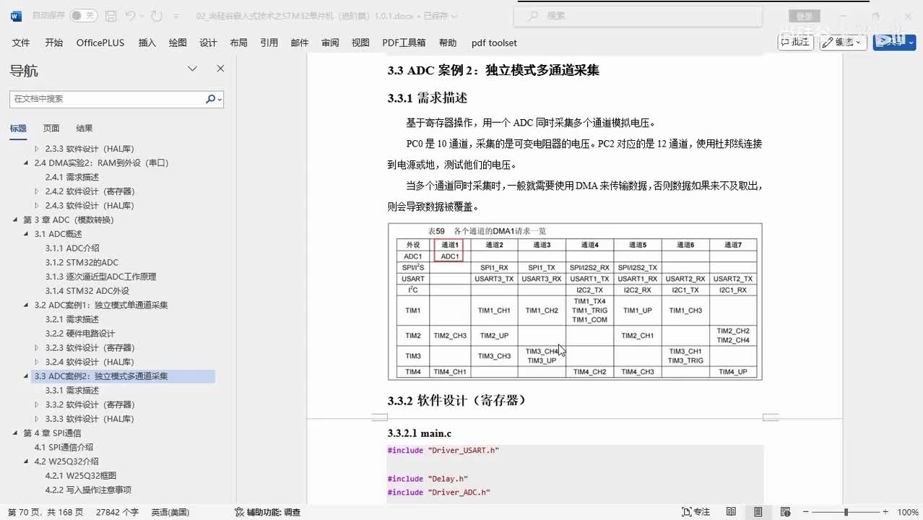Collapse the 第 4 章 SPI通信 heading
The image size is (923, 520).
pyautogui.click(x=15, y=433)
